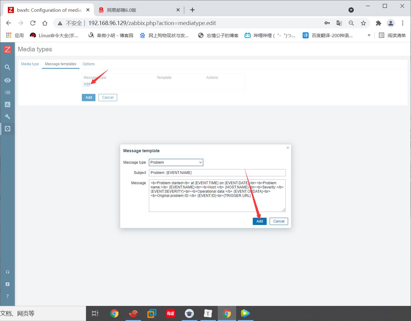Open the first Chrome taskbar icon
This screenshot has width=411, height=321.
pos(114,313)
